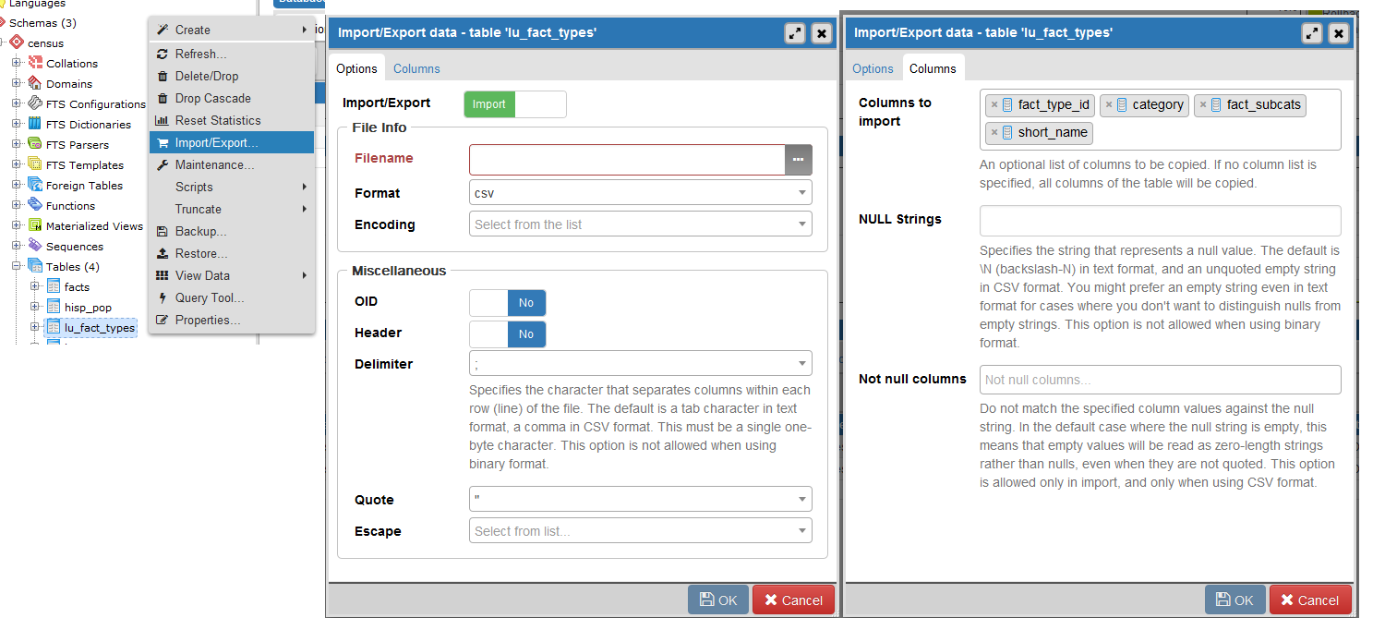The image size is (1385, 618).
Task: Click the Filename input field
Action: [x=627, y=160]
